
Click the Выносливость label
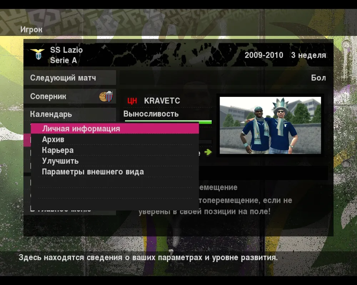click(151, 114)
